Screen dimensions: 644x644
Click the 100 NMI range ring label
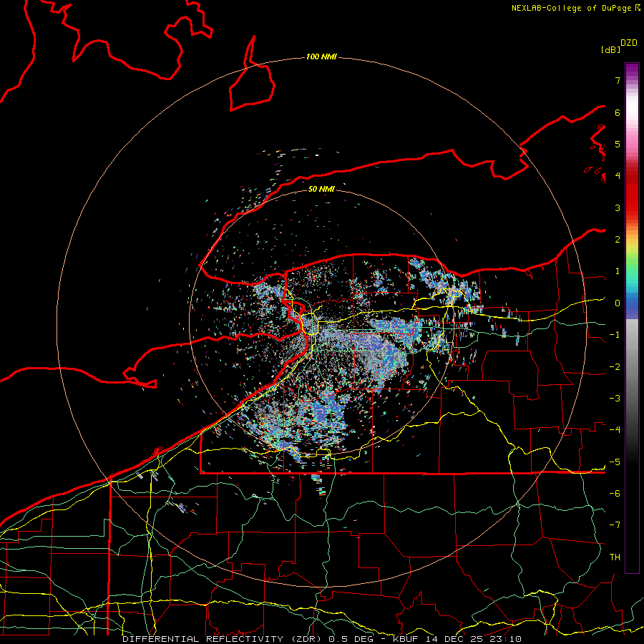coord(321,57)
